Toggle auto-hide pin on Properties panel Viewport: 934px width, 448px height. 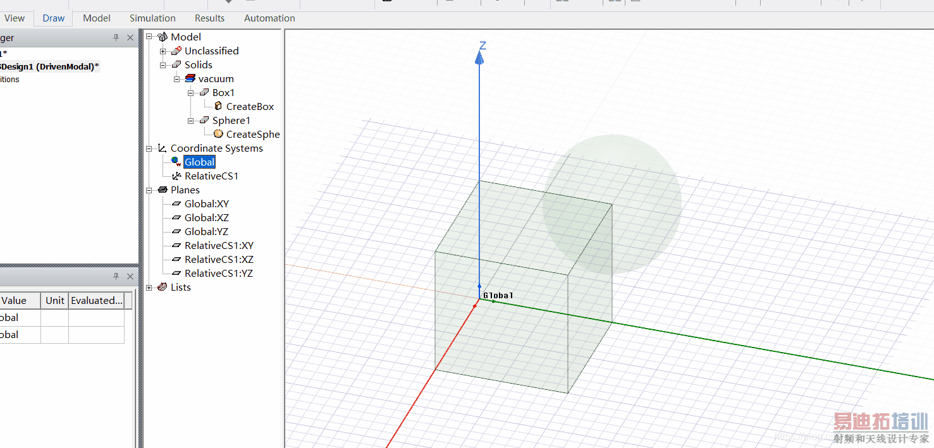click(116, 277)
